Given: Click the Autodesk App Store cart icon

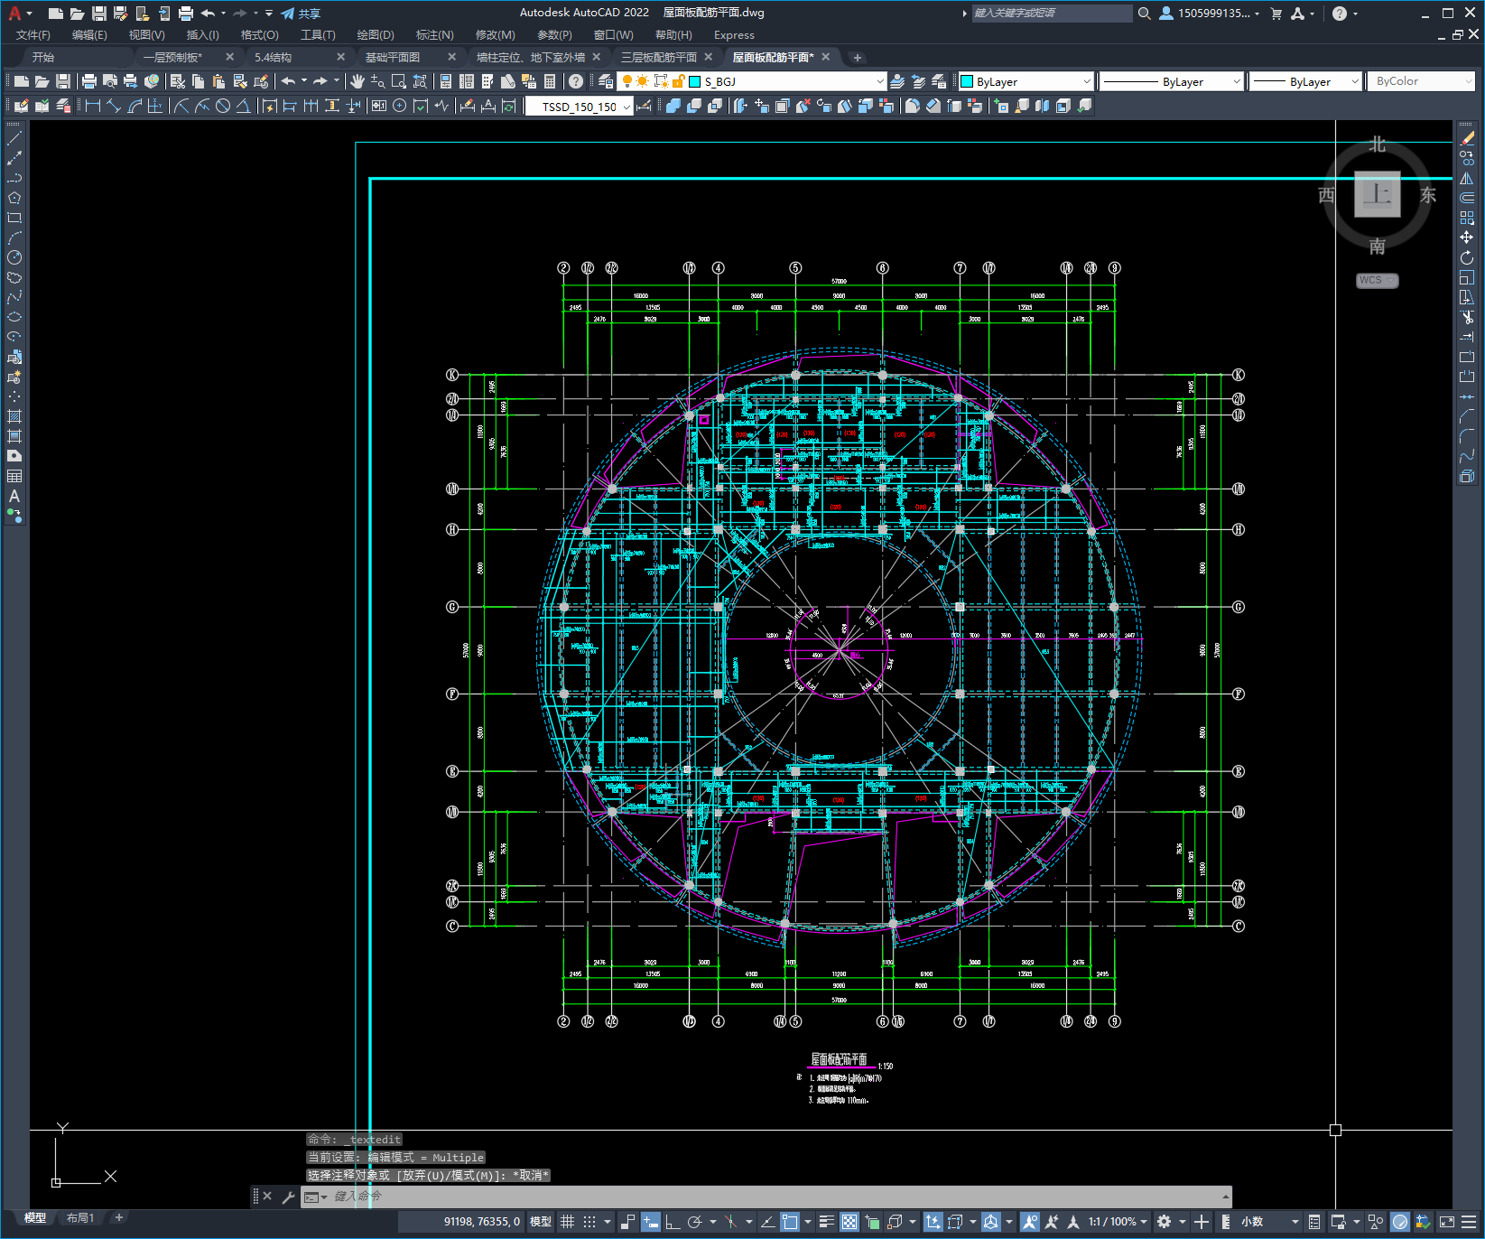Looking at the screenshot, I should [x=1276, y=13].
